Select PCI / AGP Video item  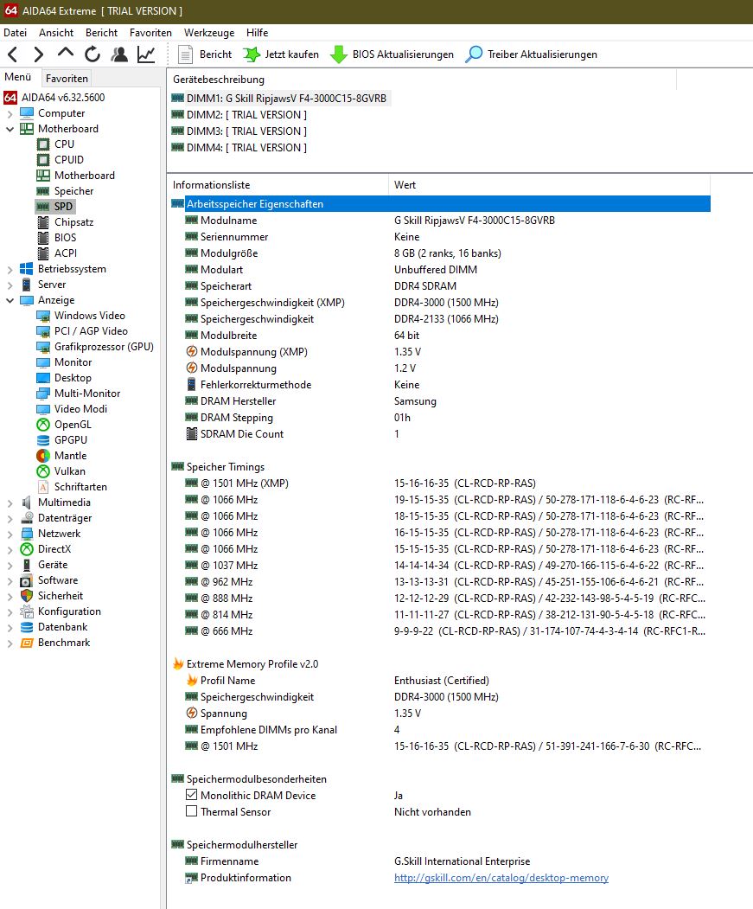click(91, 331)
